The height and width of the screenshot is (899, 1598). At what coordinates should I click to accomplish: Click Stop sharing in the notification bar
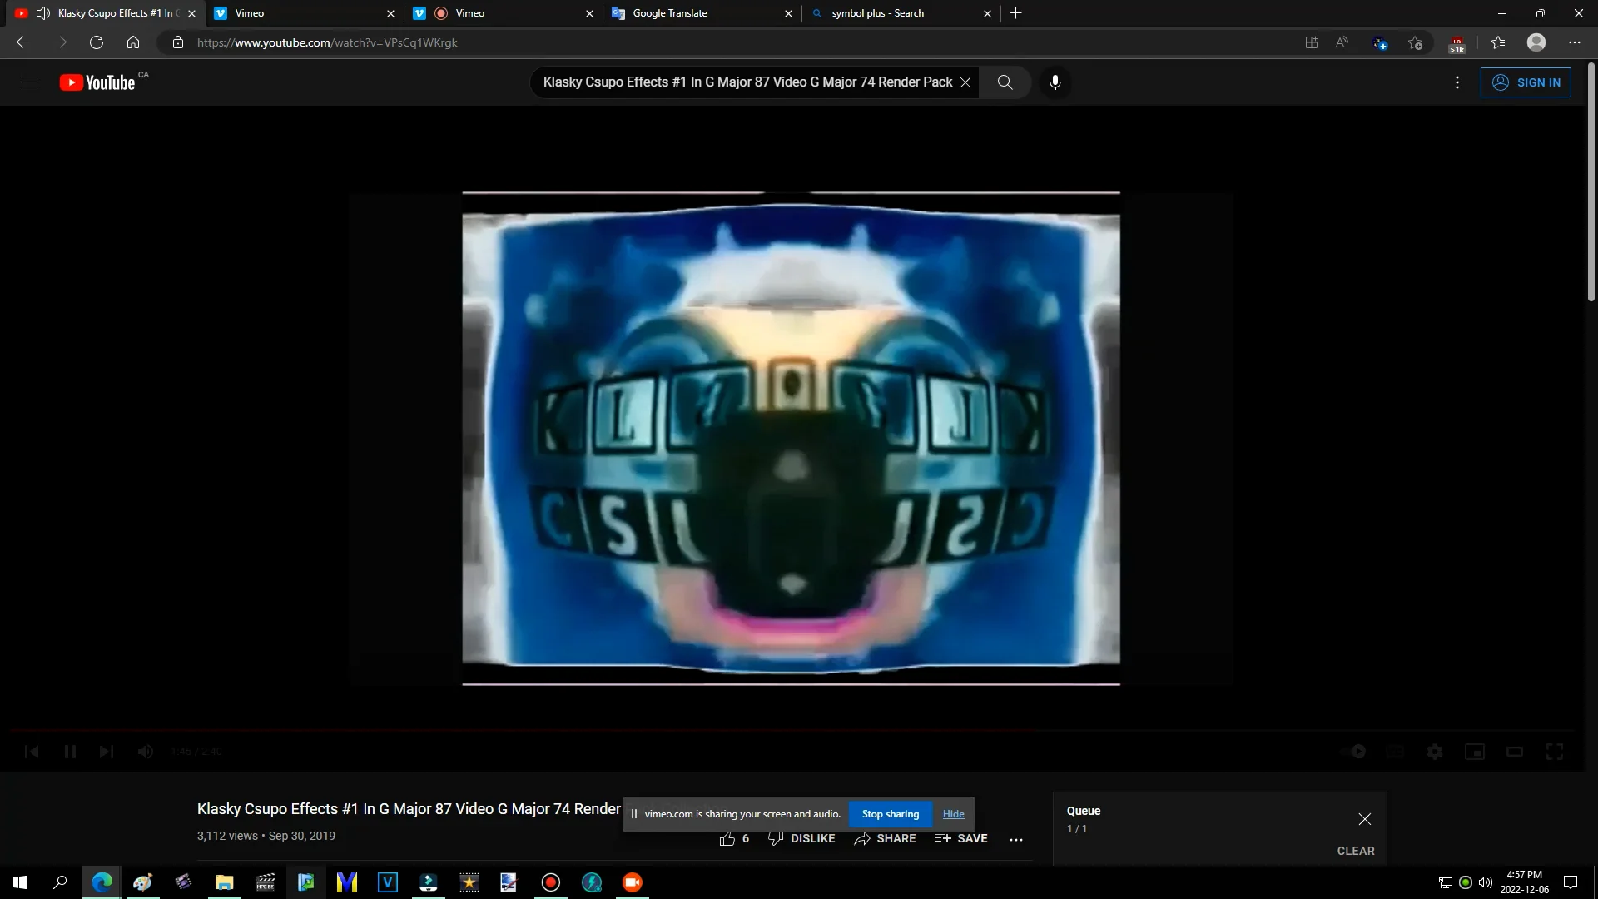pyautogui.click(x=890, y=813)
